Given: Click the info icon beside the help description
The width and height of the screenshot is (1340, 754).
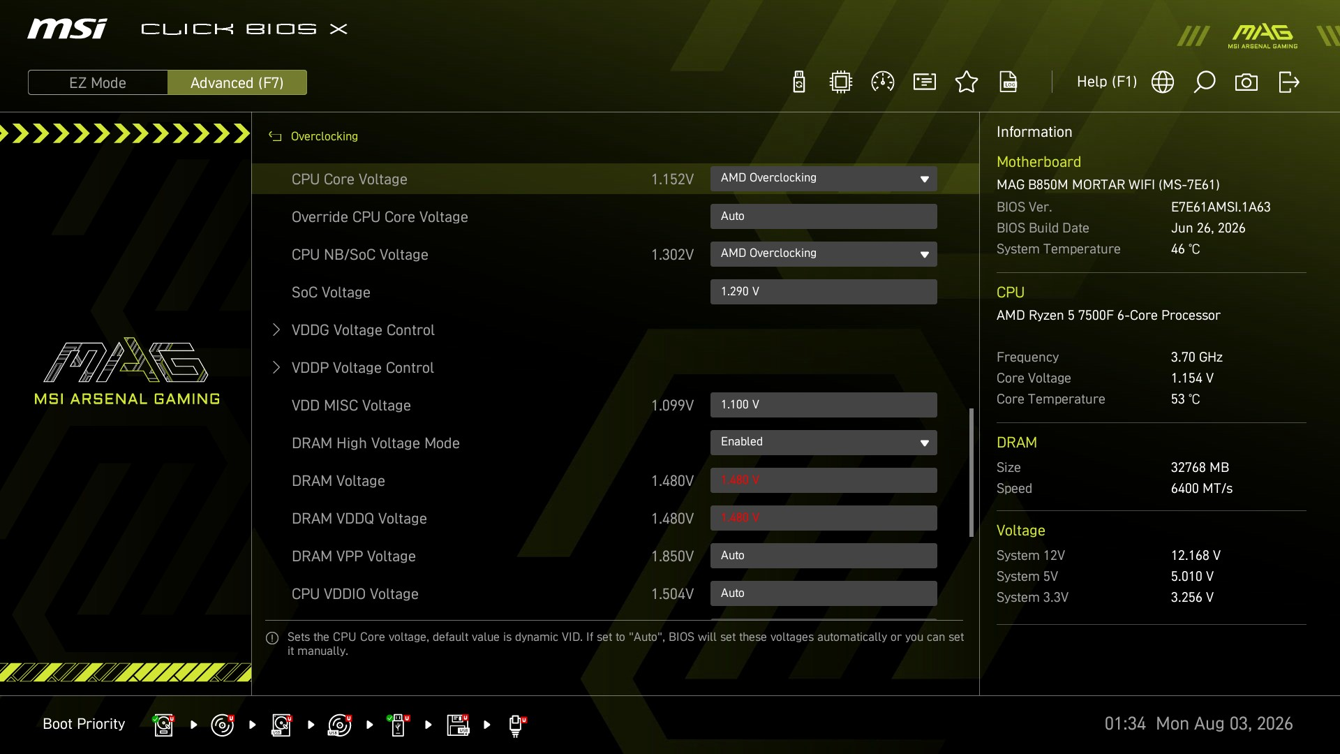Looking at the screenshot, I should coord(272,638).
